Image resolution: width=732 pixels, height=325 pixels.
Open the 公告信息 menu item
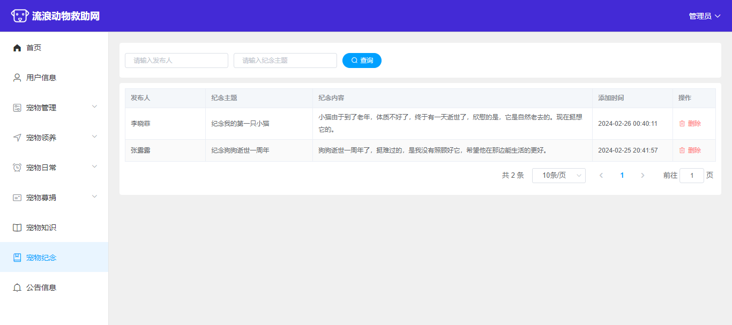[x=41, y=288]
